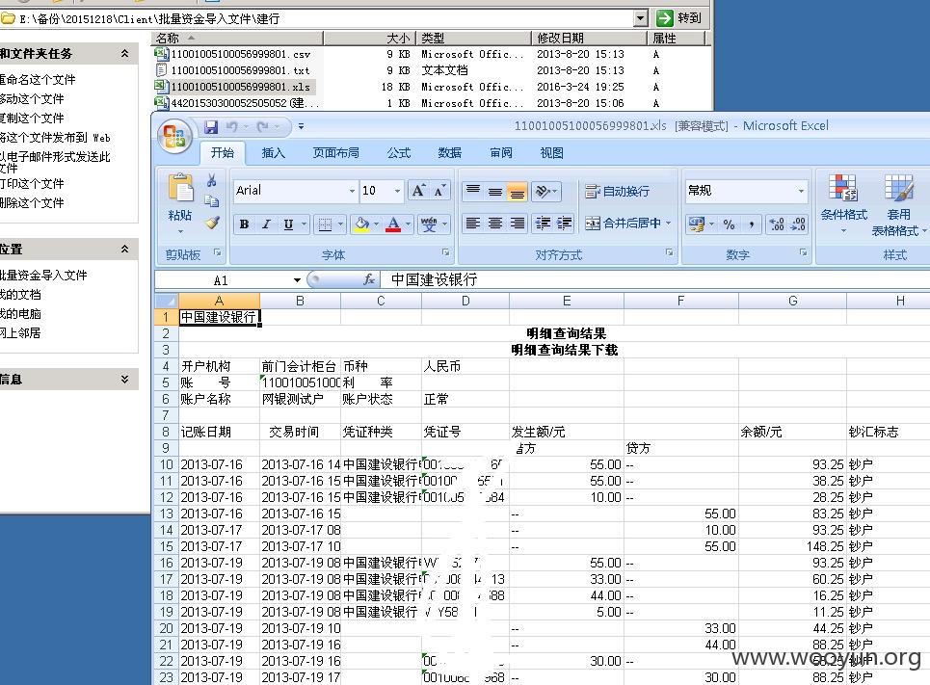Open the 字体 group dialog launcher
Screen dimensions: 930x685
pos(445,252)
